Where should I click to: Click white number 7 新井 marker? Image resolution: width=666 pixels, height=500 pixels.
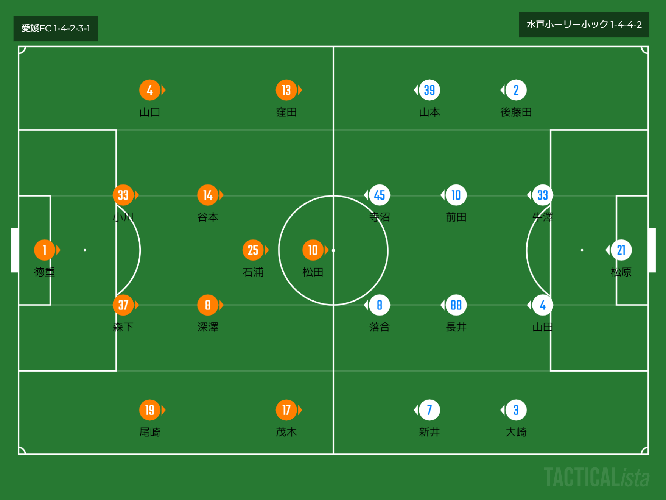pyautogui.click(x=429, y=410)
